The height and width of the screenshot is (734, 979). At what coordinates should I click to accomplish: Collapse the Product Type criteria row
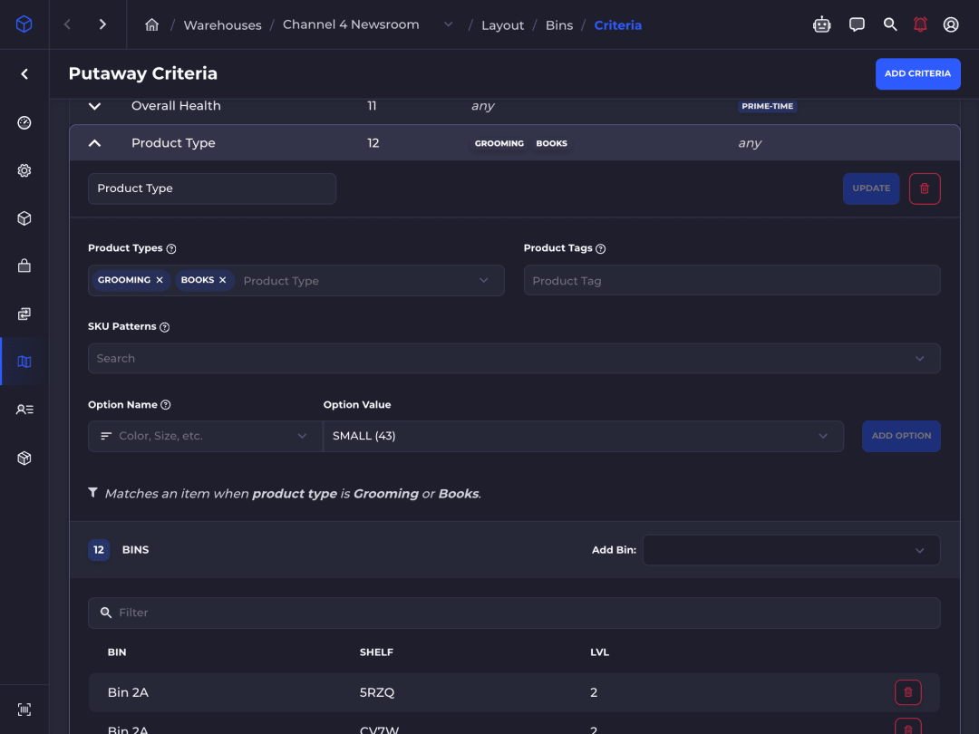pos(95,143)
